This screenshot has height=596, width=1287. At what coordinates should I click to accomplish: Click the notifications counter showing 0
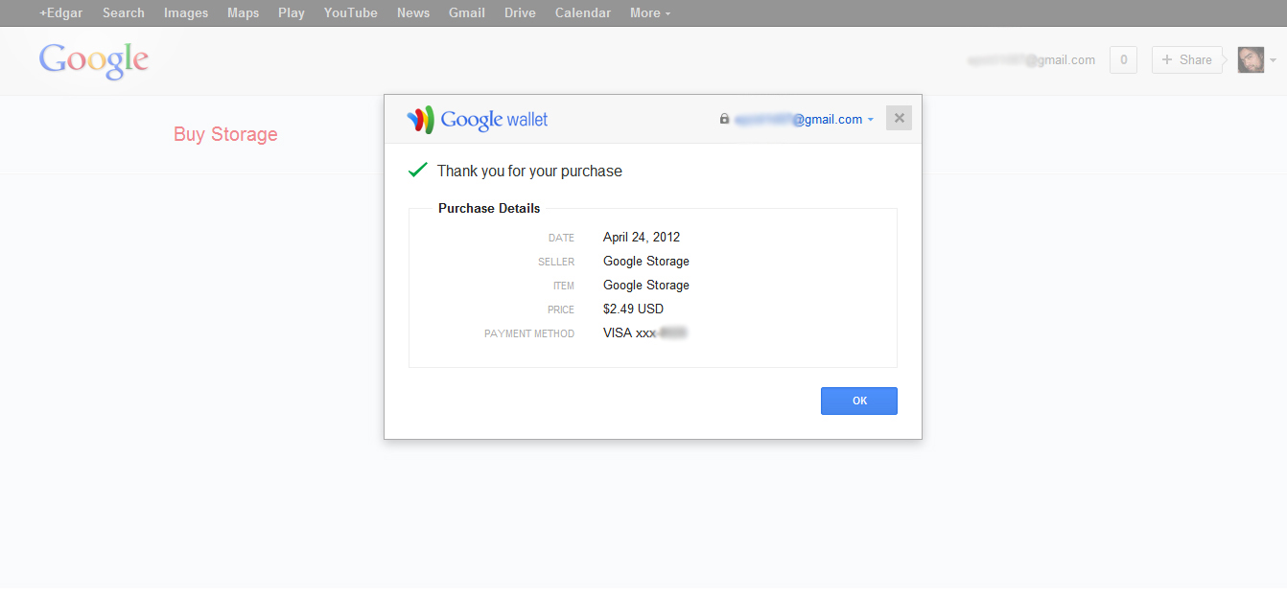tap(1123, 59)
